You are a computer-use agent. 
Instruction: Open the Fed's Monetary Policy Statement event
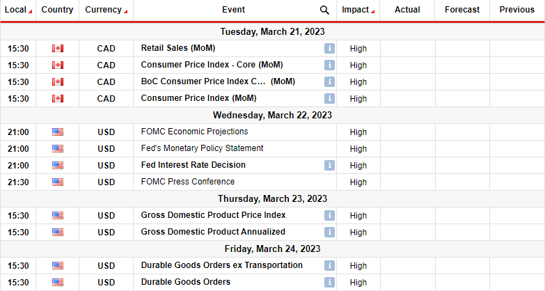(202, 148)
